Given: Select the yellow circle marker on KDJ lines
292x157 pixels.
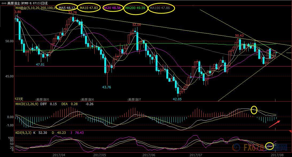Looking at the screenshot, I should (270, 146).
